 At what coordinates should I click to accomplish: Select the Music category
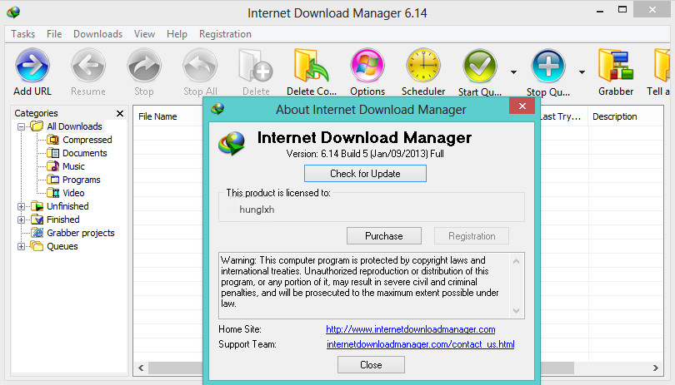point(66,166)
